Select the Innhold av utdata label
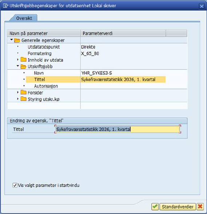The height and width of the screenshot is (214, 207). tap(45, 60)
